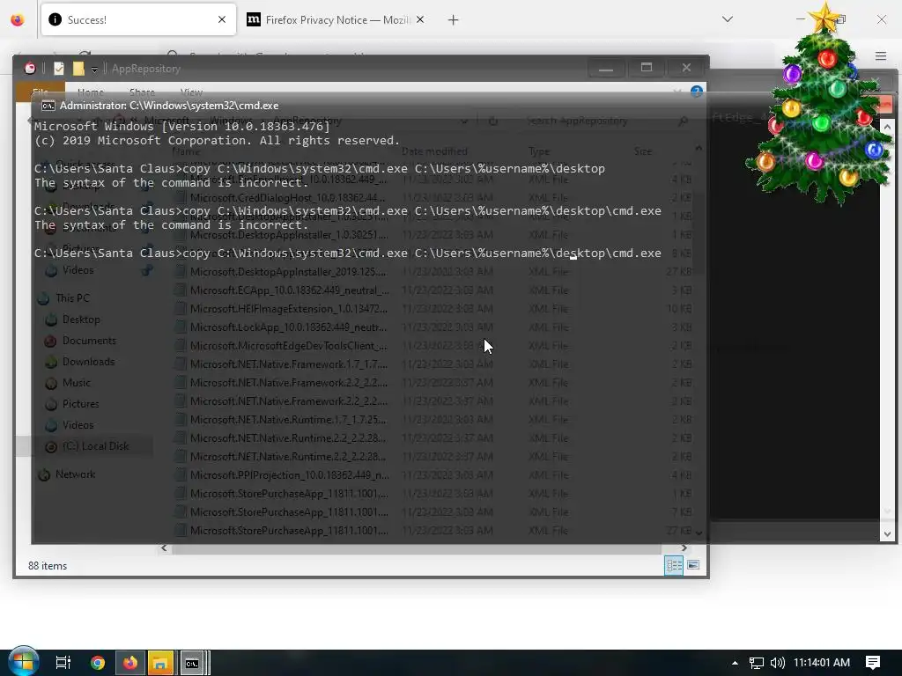Open a new Firefox tab
This screenshot has height=676, width=902.
(x=454, y=19)
